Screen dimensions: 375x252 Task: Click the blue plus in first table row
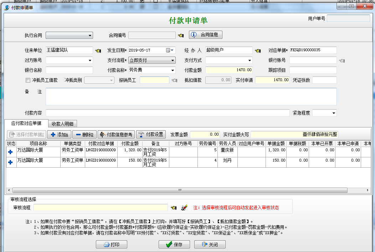tap(10, 152)
